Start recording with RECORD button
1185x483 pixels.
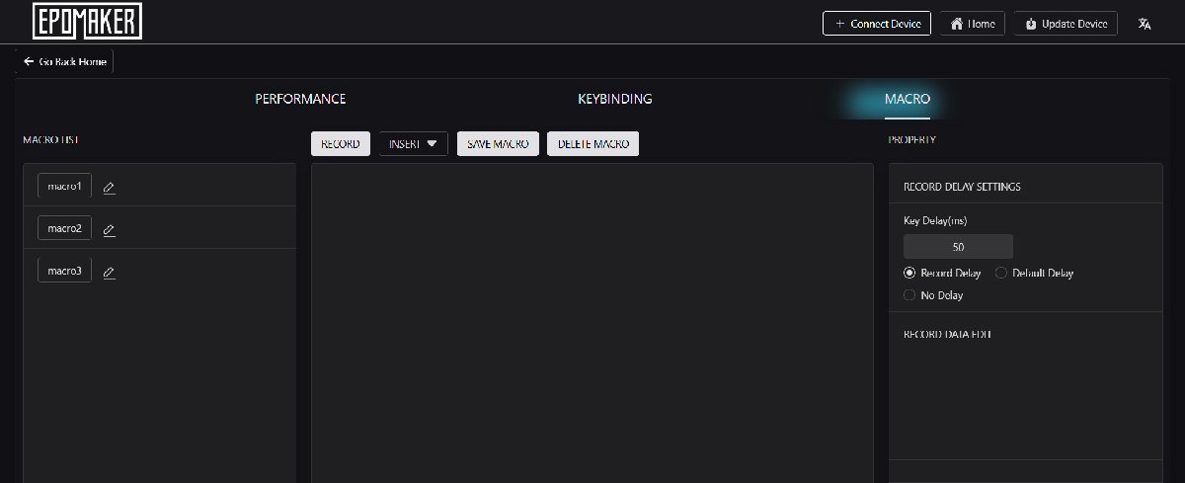click(x=341, y=144)
